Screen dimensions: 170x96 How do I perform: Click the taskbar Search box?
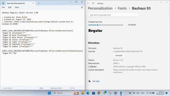[x=66, y=93]
